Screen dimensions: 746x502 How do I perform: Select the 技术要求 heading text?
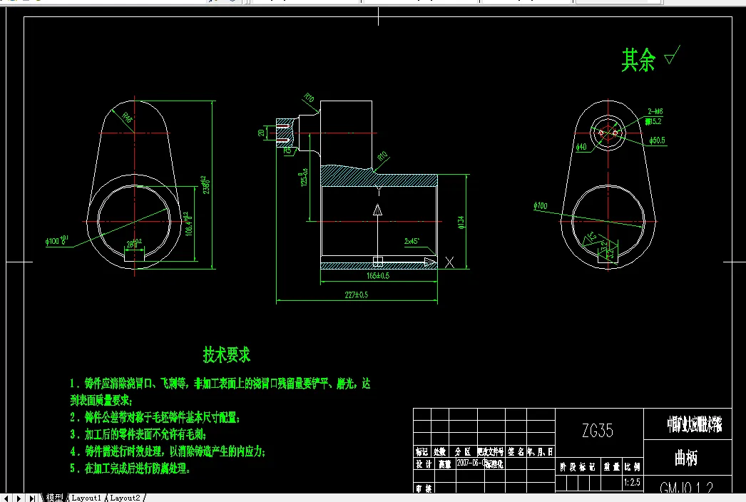point(227,355)
